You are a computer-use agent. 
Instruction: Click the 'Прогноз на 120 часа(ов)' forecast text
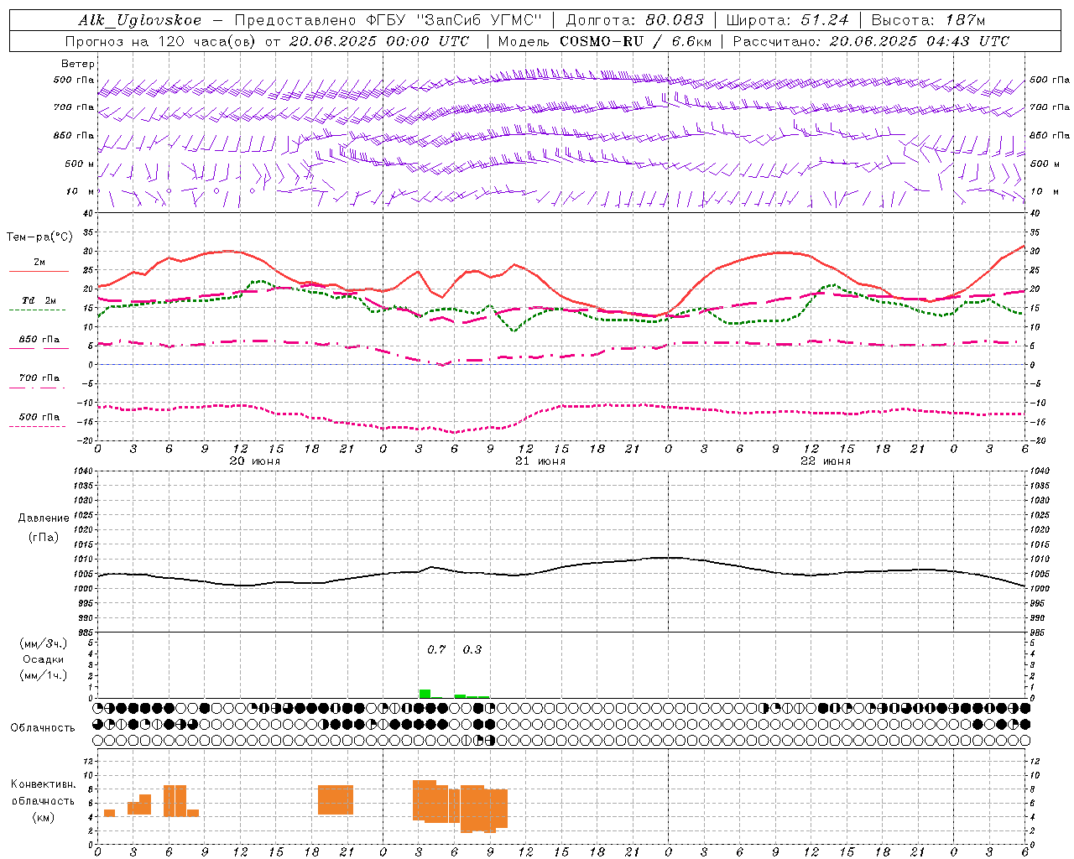click(161, 41)
